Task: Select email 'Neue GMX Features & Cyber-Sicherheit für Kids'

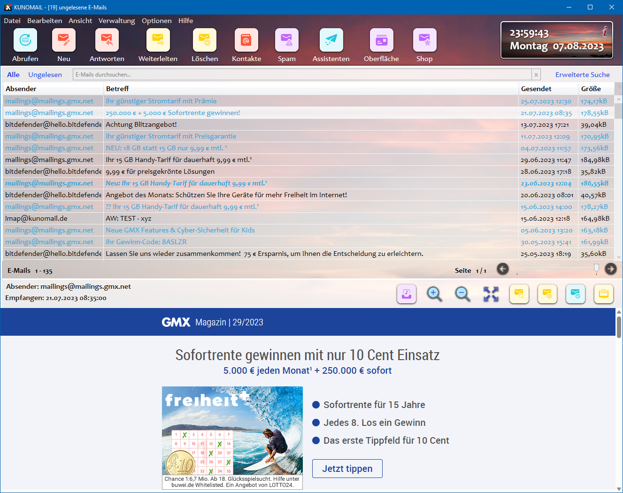Action: [x=309, y=230]
